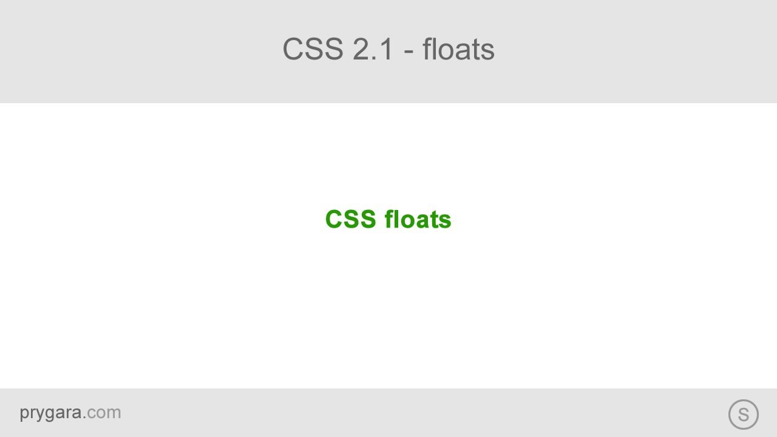Screen dimensions: 777x437
Task: Click the empty middle of the footer bar
Action: pyautogui.click(x=388, y=413)
